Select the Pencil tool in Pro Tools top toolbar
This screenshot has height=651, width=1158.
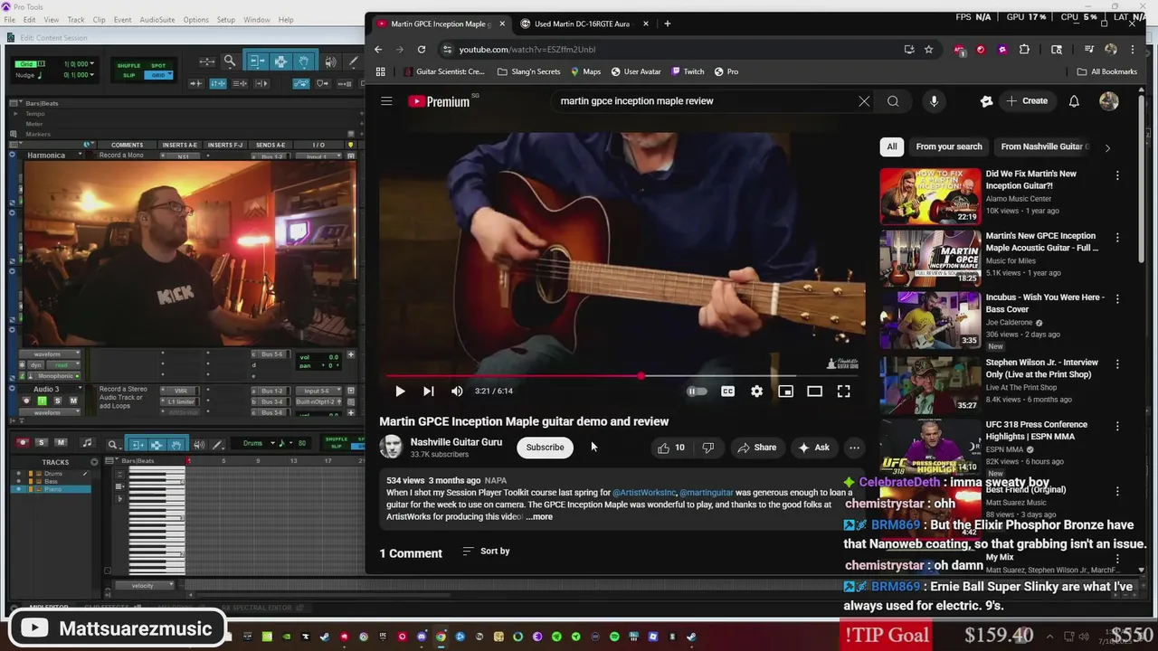pyautogui.click(x=353, y=61)
